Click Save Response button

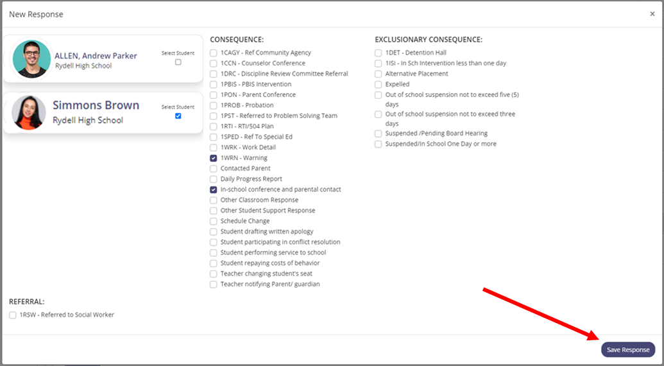click(x=628, y=349)
